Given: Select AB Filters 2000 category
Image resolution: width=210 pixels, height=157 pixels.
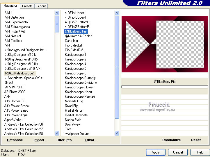Looking at the screenshot, I should click(15, 92).
